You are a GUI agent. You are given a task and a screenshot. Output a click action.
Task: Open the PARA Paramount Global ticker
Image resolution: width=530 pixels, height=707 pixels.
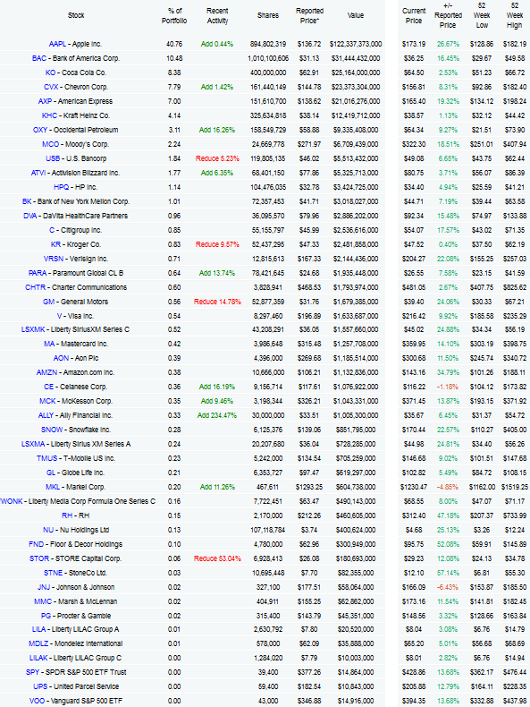pyautogui.click(x=38, y=273)
